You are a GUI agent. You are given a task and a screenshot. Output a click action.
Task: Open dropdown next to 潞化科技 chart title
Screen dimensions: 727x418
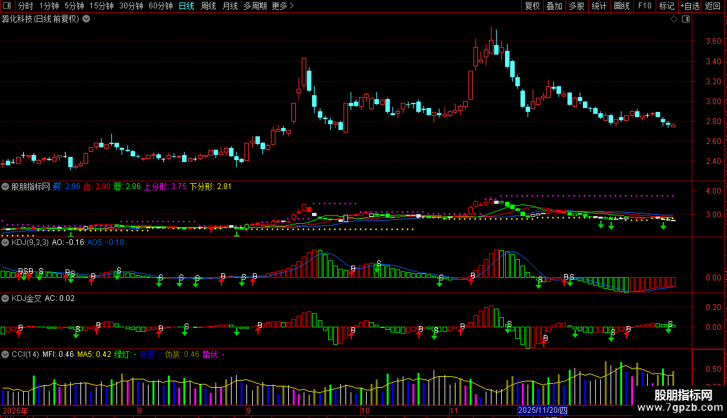tap(86, 19)
